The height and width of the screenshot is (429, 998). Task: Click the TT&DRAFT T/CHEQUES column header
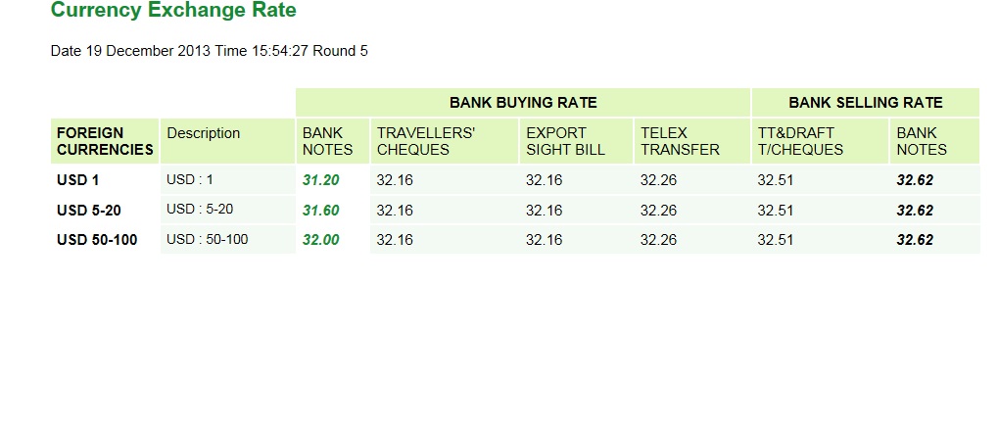coord(820,141)
